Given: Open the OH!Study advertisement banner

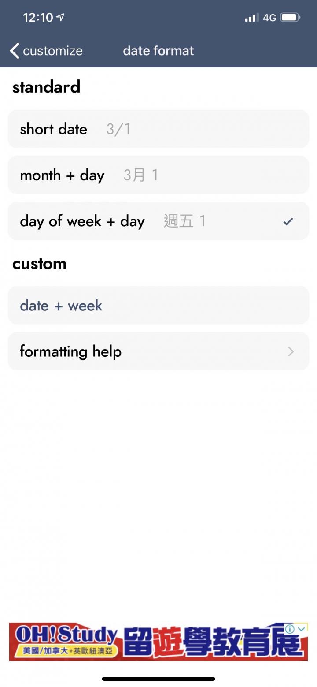Looking at the screenshot, I should (x=150, y=642).
